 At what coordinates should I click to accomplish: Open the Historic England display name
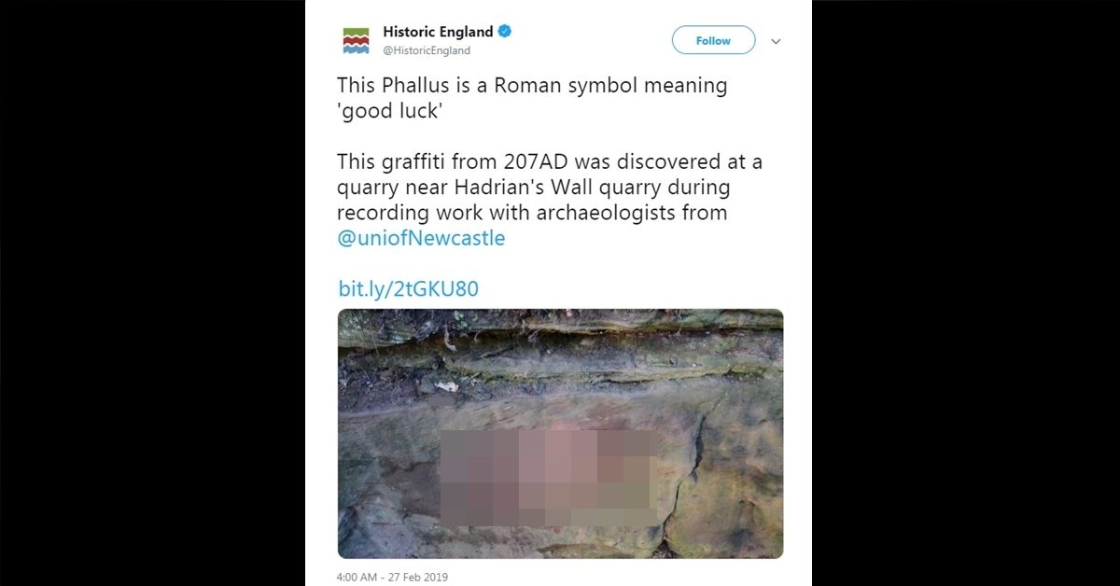point(438,32)
